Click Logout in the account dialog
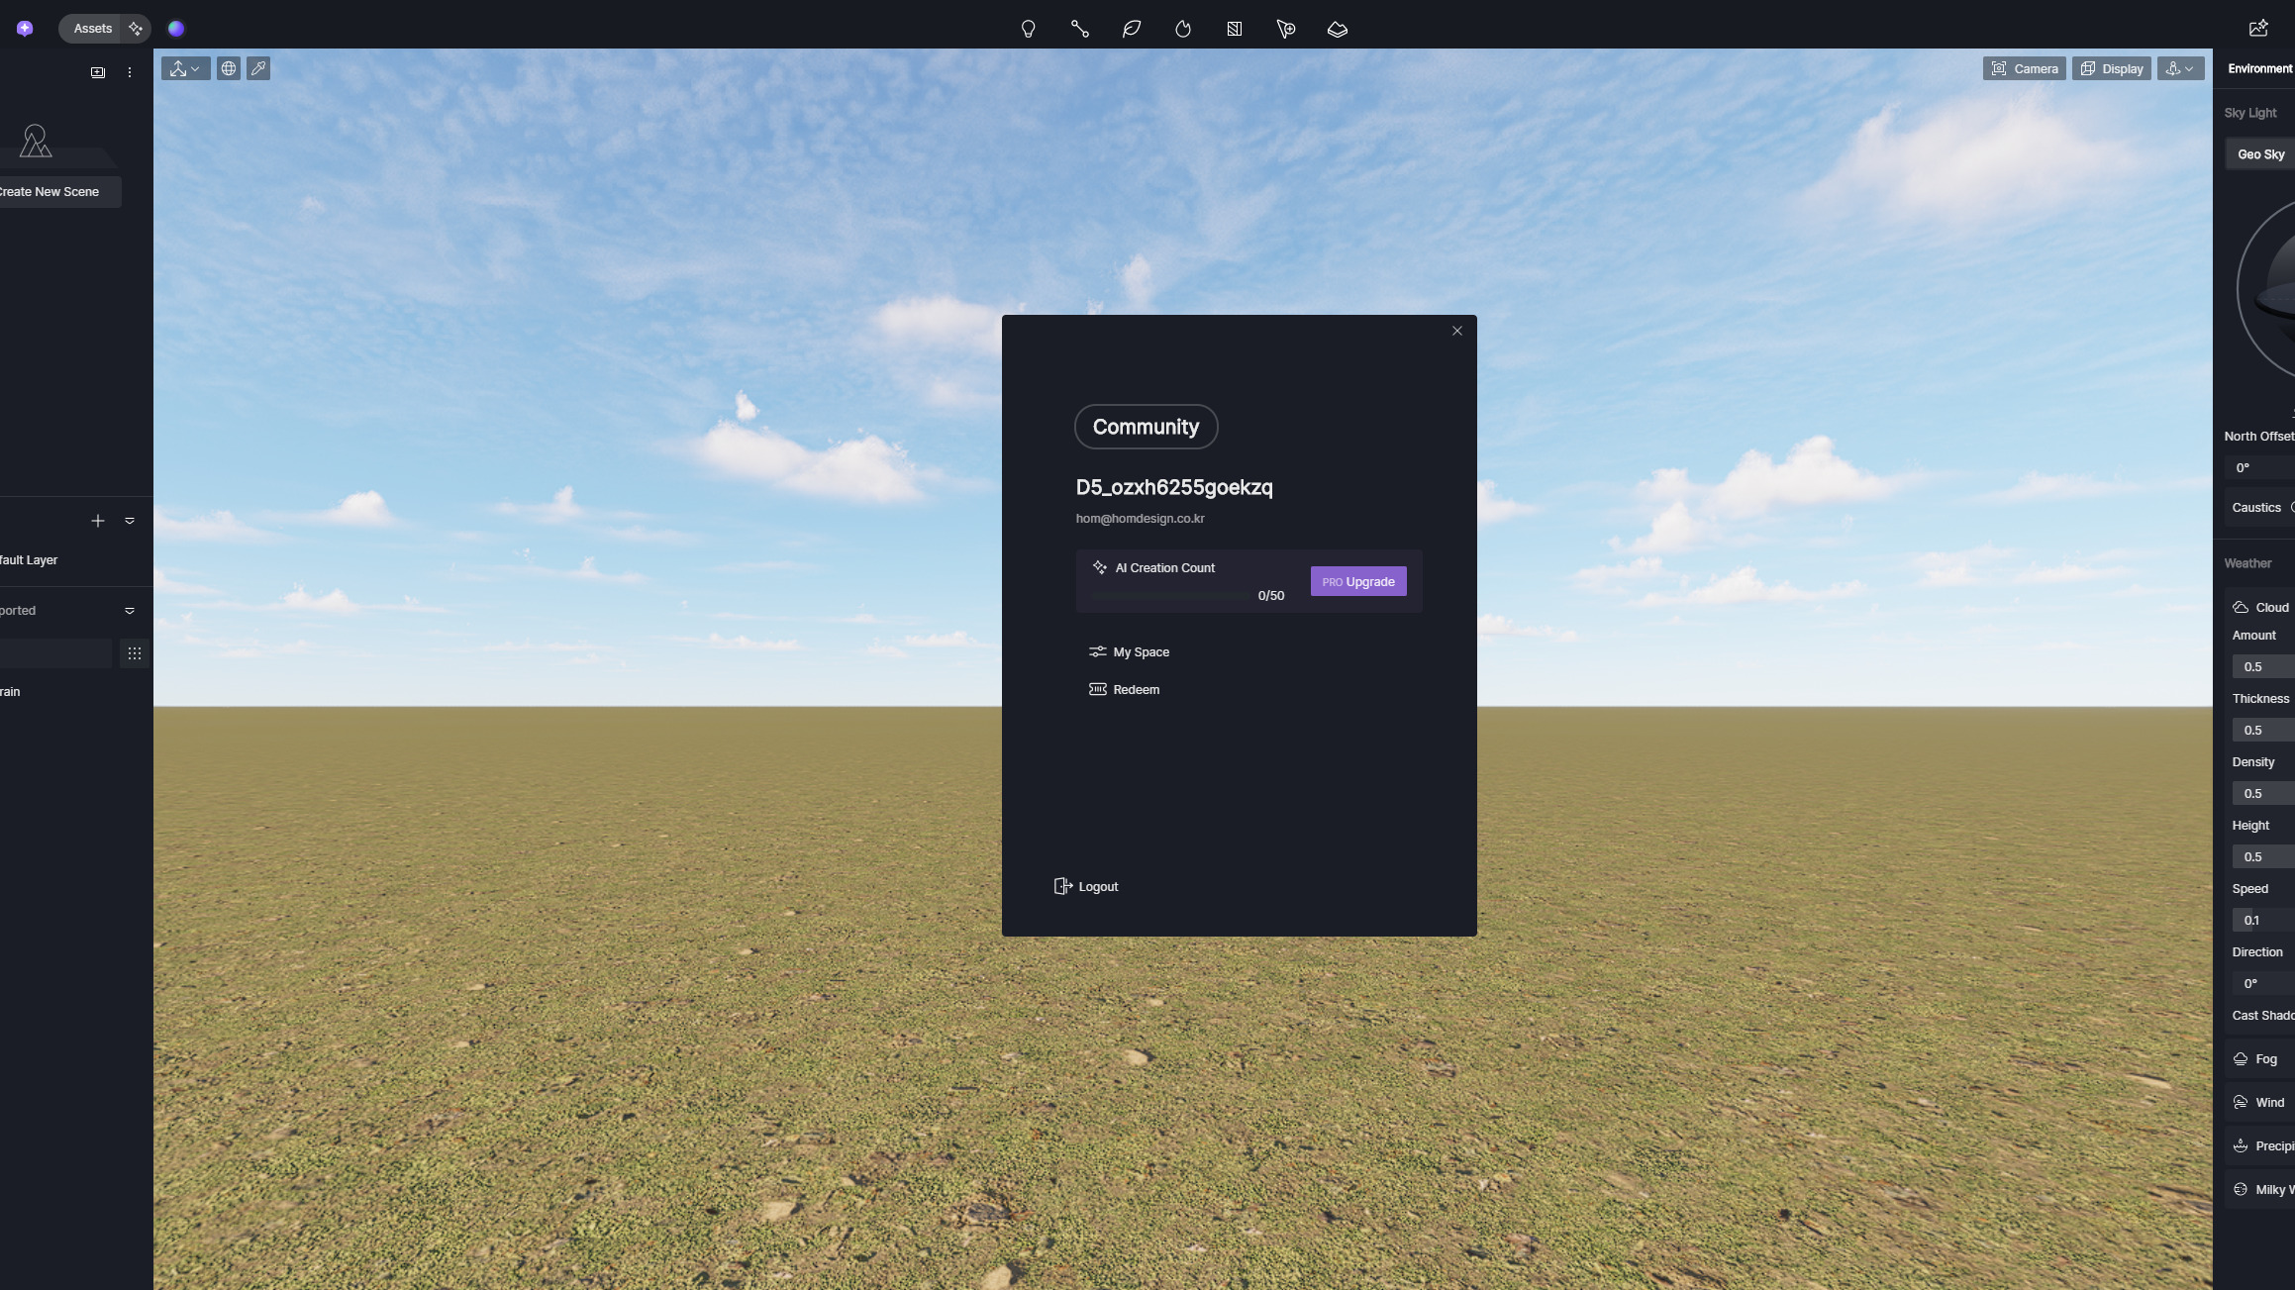Screen dimensions: 2295x1290 pyautogui.click(x=1087, y=886)
